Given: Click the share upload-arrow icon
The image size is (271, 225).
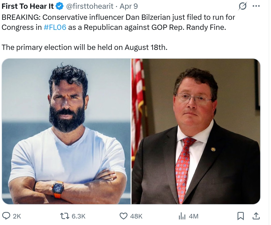Looking at the screenshot, I should coord(256,216).
